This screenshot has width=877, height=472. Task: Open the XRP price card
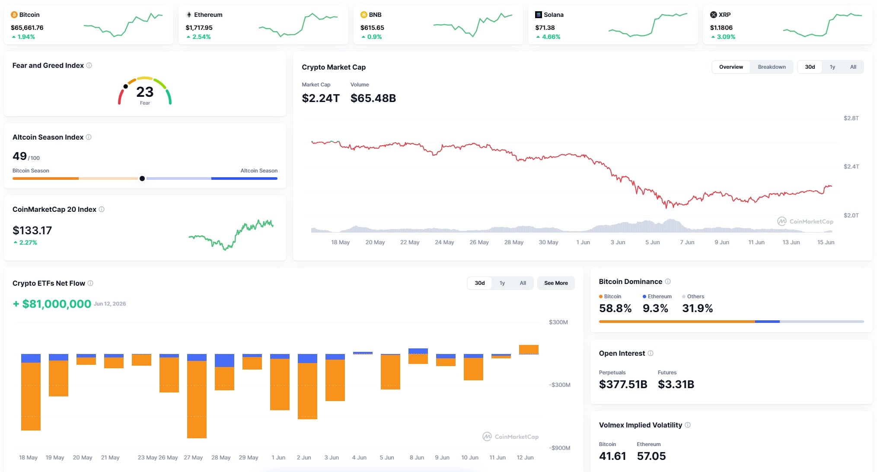coord(788,25)
